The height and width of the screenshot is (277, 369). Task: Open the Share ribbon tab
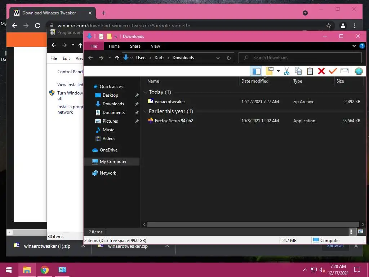(135, 46)
